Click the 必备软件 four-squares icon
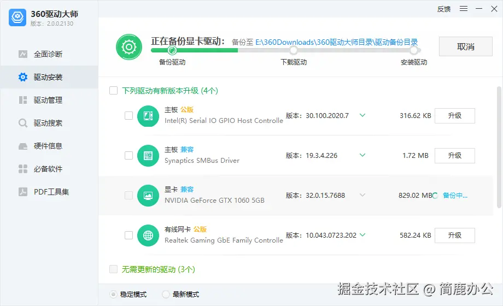 [x=23, y=169]
